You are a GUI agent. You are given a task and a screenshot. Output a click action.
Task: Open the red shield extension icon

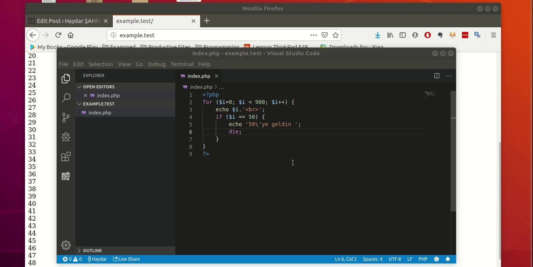coord(428,35)
